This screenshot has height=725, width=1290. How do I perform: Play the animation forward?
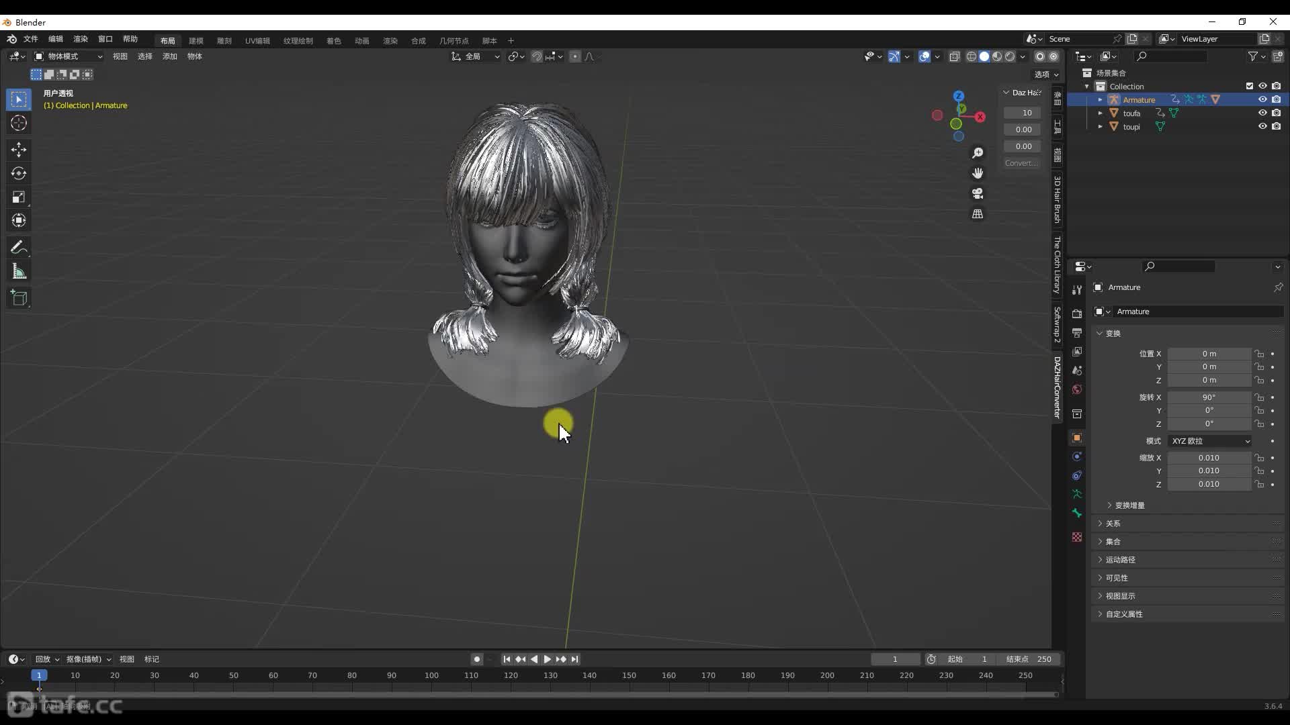pos(547,659)
